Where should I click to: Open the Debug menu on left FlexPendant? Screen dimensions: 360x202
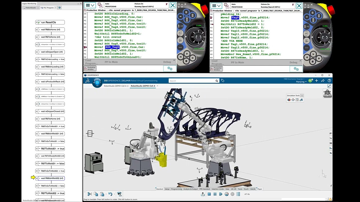pyautogui.click(x=167, y=62)
